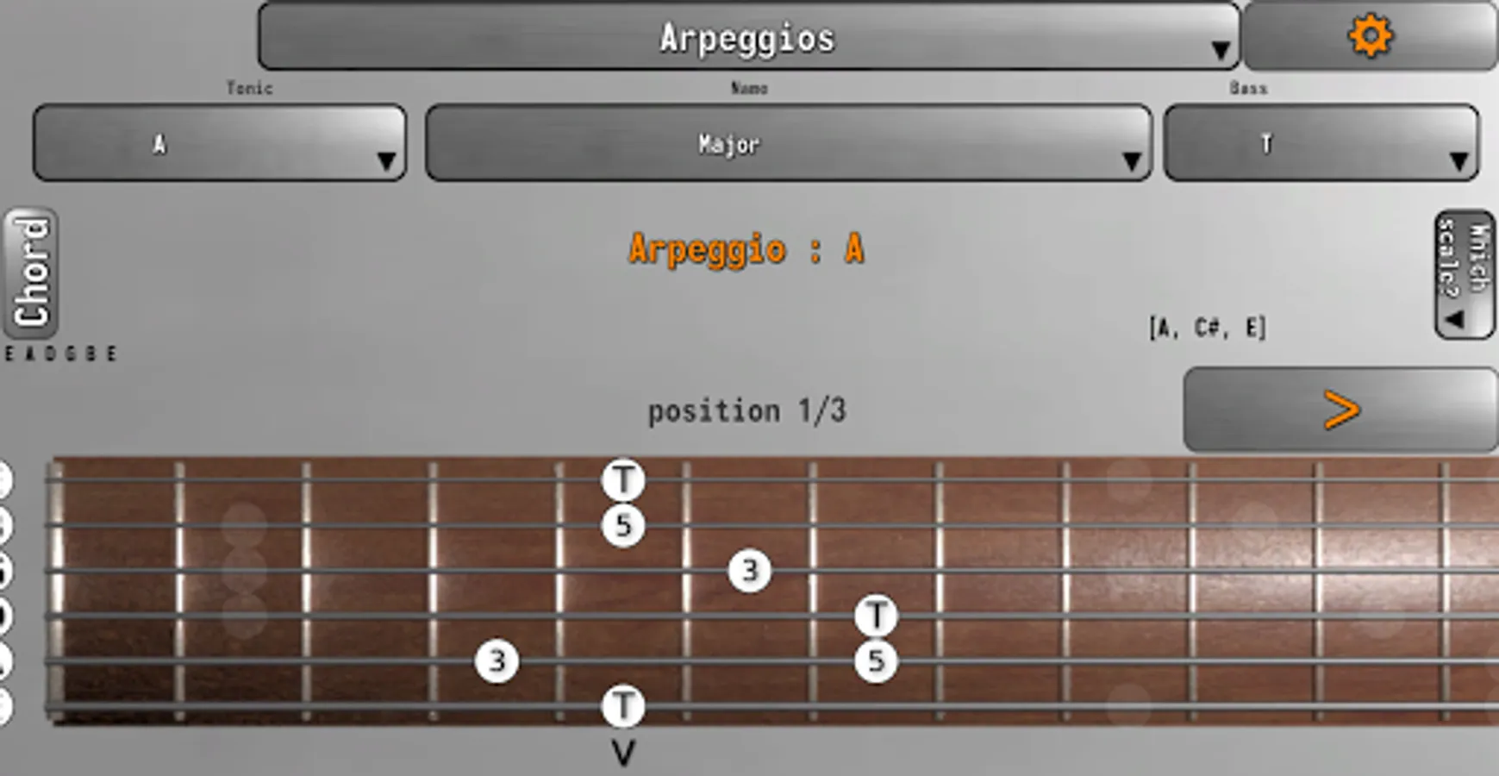Open the Arpeggios mode dropdown
Image resolution: width=1499 pixels, height=776 pixels.
point(748,36)
